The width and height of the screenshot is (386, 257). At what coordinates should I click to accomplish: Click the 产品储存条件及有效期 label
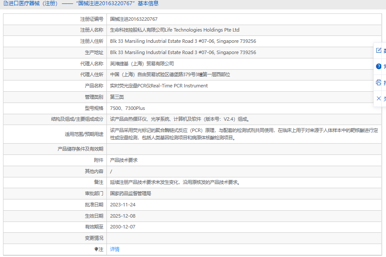pos(80,149)
